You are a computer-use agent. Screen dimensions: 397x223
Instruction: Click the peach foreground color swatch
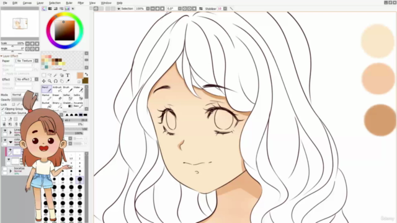click(80, 76)
